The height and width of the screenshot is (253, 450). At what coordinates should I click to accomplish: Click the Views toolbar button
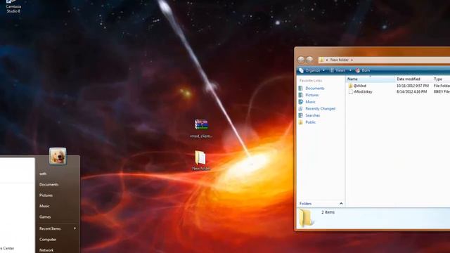tap(338, 70)
